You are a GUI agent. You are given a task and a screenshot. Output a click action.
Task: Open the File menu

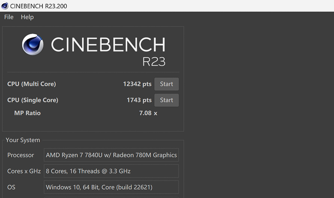click(9, 17)
